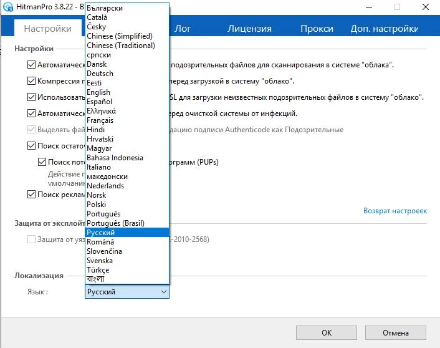The width and height of the screenshot is (440, 348).
Task: Choose Deutsch in the language dropdown
Action: (100, 74)
